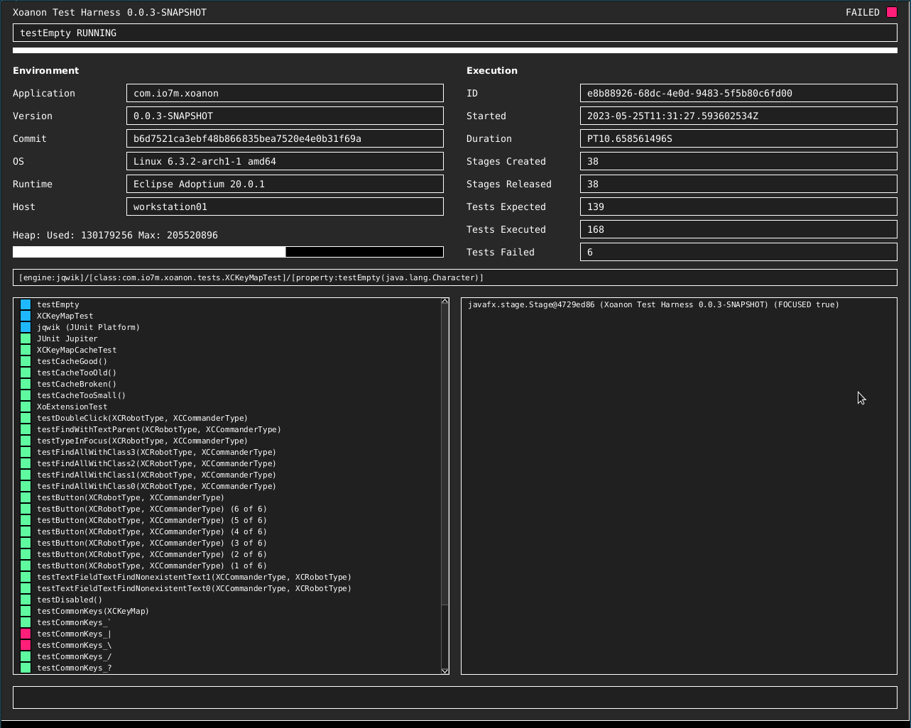Image resolution: width=911 pixels, height=728 pixels.
Task: Click the Duration field PT10.658561496S
Action: (738, 138)
